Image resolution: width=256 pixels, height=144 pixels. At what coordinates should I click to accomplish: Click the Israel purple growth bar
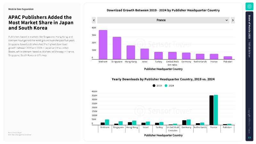click(145, 54)
